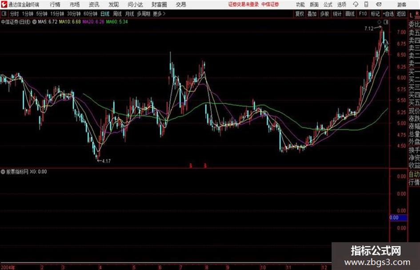Click the 7.12 high price marker
Screen dimensions: 420x270
pos(369,29)
